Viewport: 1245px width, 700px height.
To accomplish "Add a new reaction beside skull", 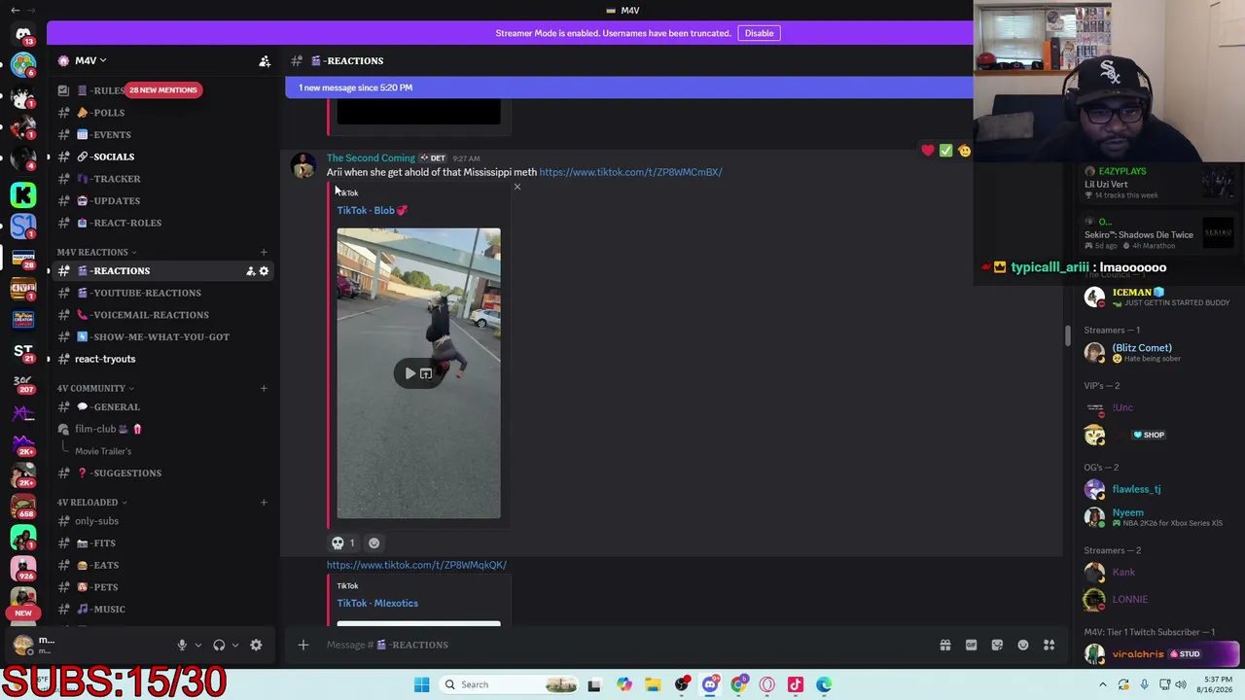I will [373, 543].
